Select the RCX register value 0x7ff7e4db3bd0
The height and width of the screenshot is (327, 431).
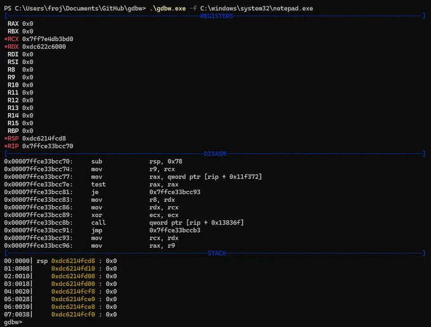coord(48,39)
